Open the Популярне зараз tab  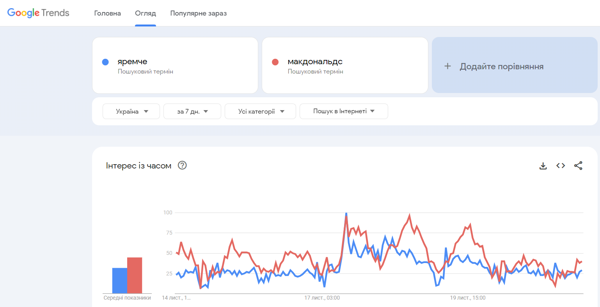coord(198,13)
